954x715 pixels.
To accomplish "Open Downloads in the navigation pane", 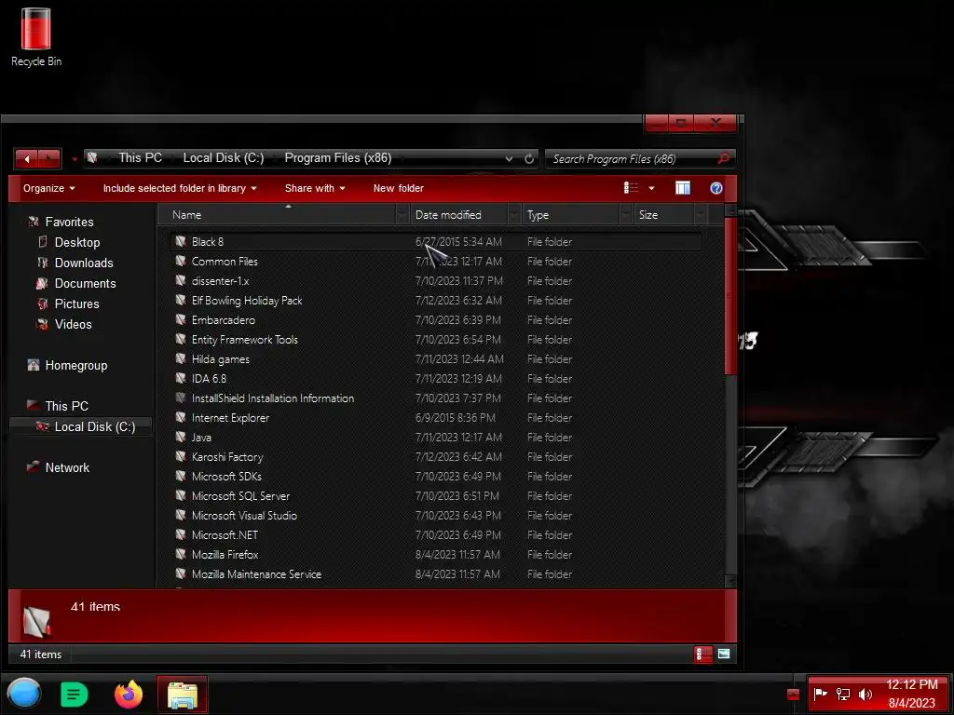I will (83, 263).
